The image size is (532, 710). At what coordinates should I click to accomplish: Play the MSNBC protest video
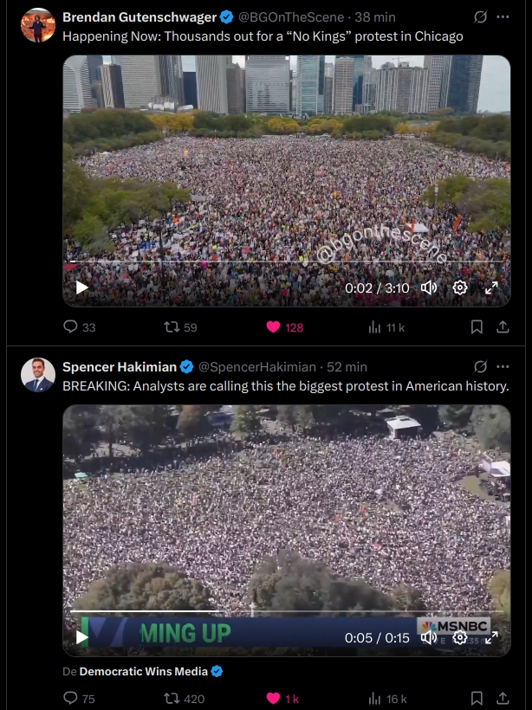point(81,637)
